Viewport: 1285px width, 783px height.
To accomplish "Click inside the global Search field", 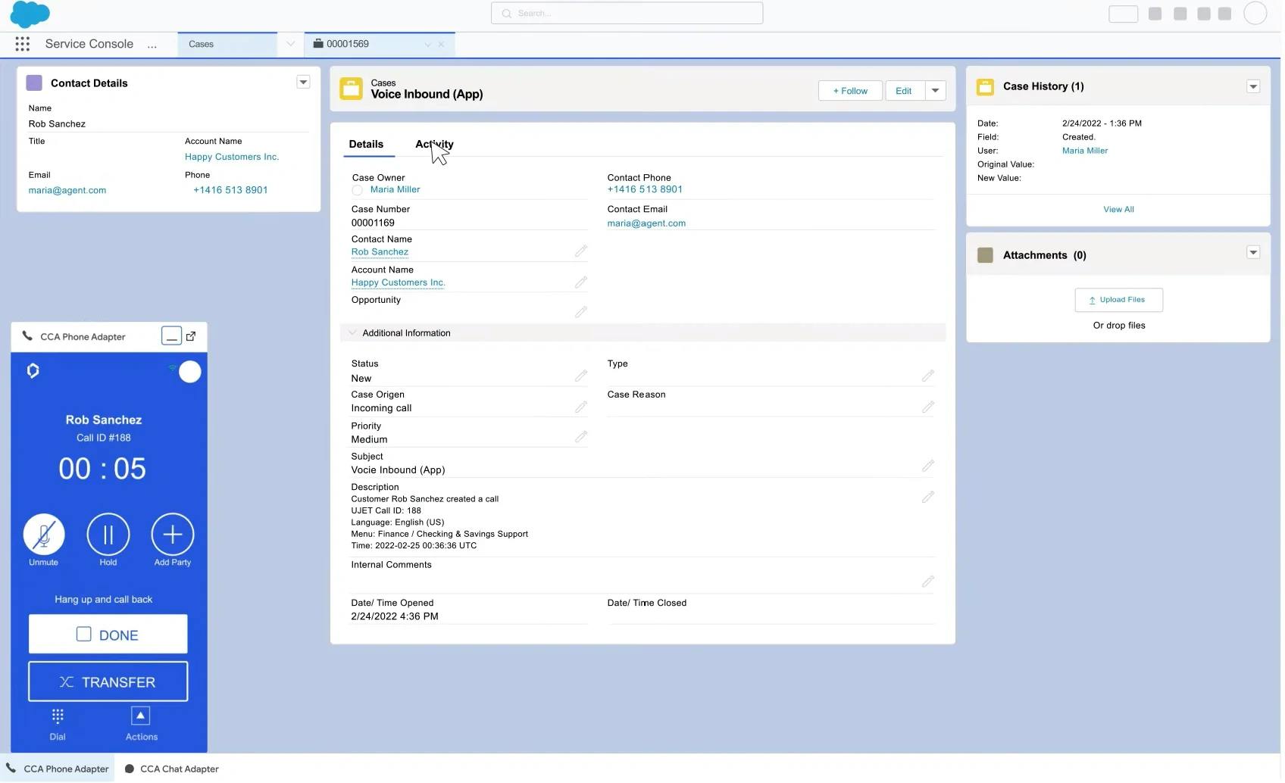I will (x=627, y=13).
